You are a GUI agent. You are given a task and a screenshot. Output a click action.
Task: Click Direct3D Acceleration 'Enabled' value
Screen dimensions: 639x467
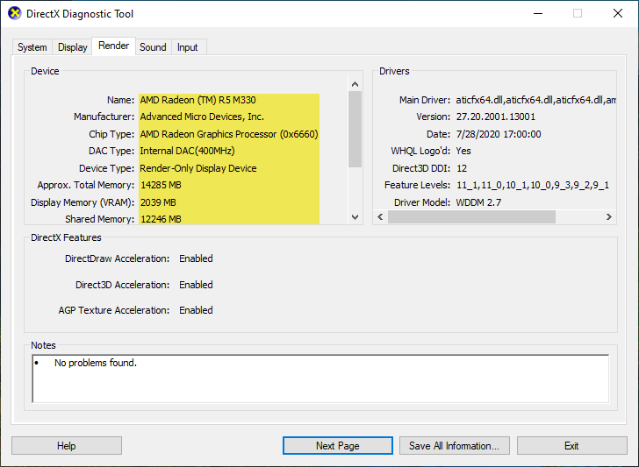point(196,285)
